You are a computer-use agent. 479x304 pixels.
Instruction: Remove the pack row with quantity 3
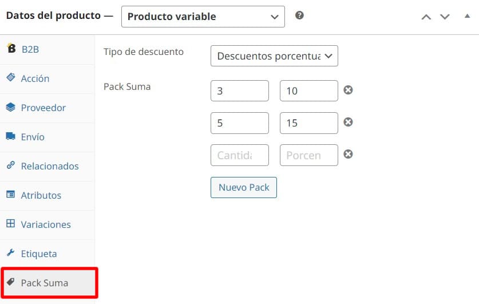pyautogui.click(x=348, y=90)
